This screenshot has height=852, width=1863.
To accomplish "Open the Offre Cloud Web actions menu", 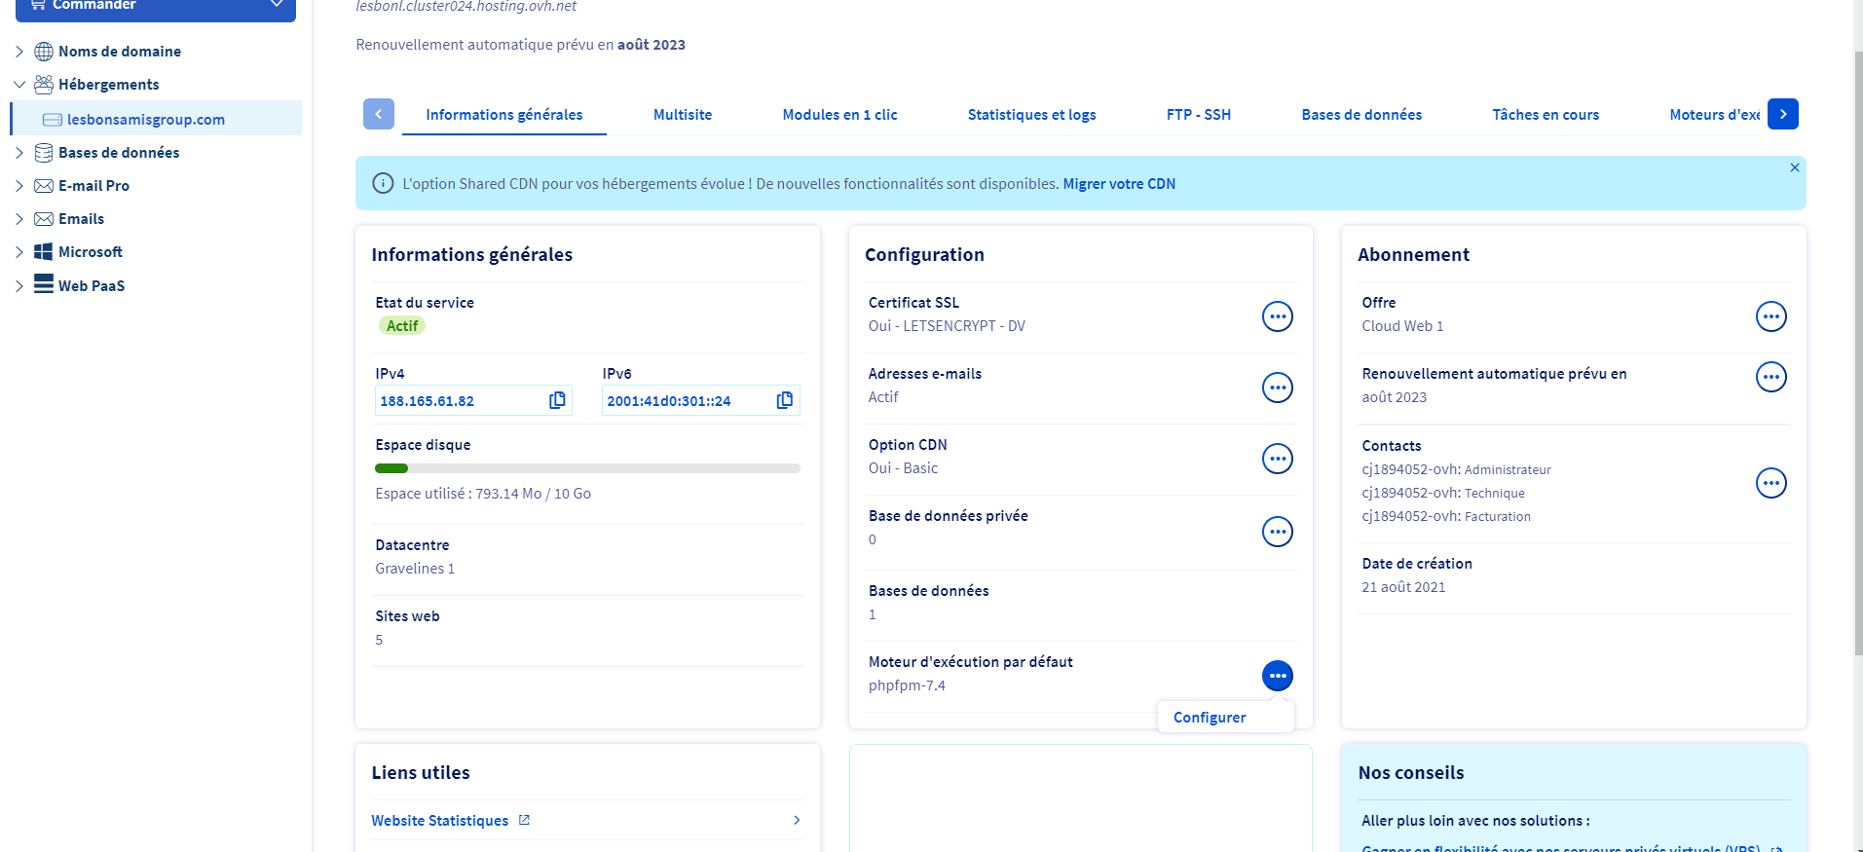I will pos(1770,316).
